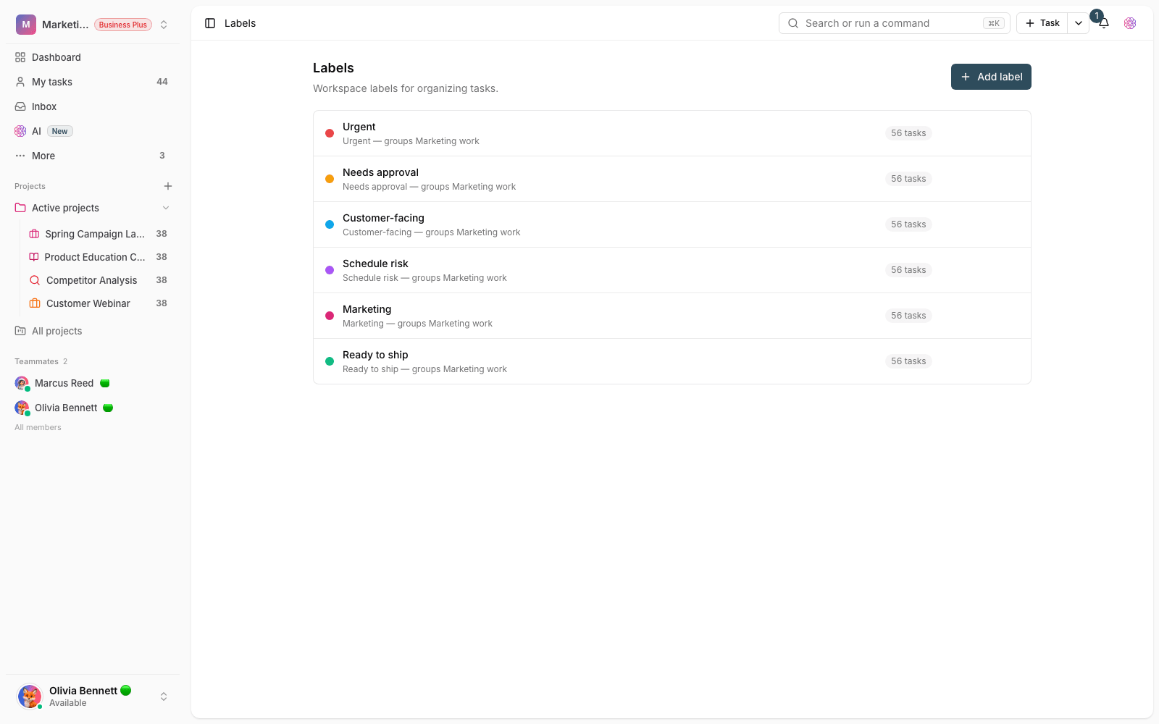The width and height of the screenshot is (1159, 724).
Task: Click the Business Plus plan badge
Action: click(123, 25)
